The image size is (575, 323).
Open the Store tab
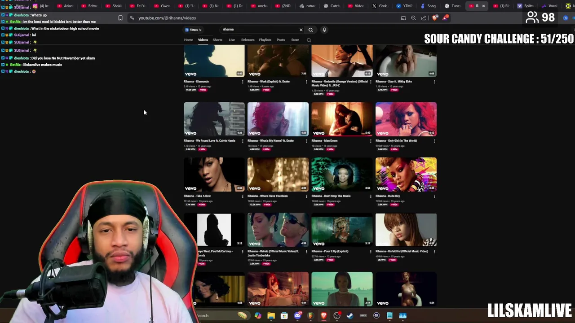coord(295,40)
